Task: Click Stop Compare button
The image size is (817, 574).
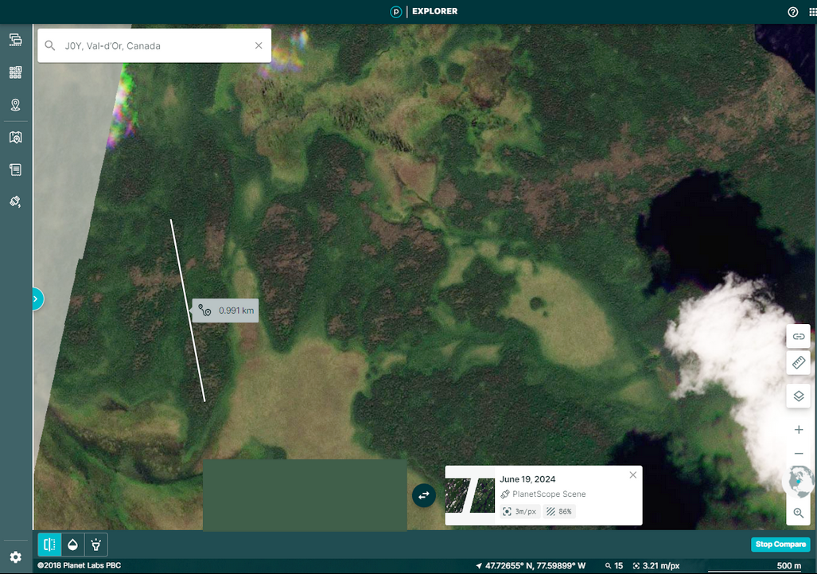Action: (x=780, y=545)
